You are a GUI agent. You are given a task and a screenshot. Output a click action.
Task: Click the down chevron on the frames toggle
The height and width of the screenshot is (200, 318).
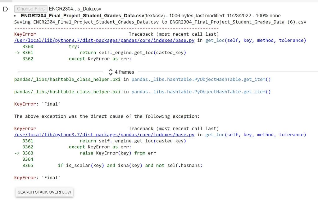111,73
